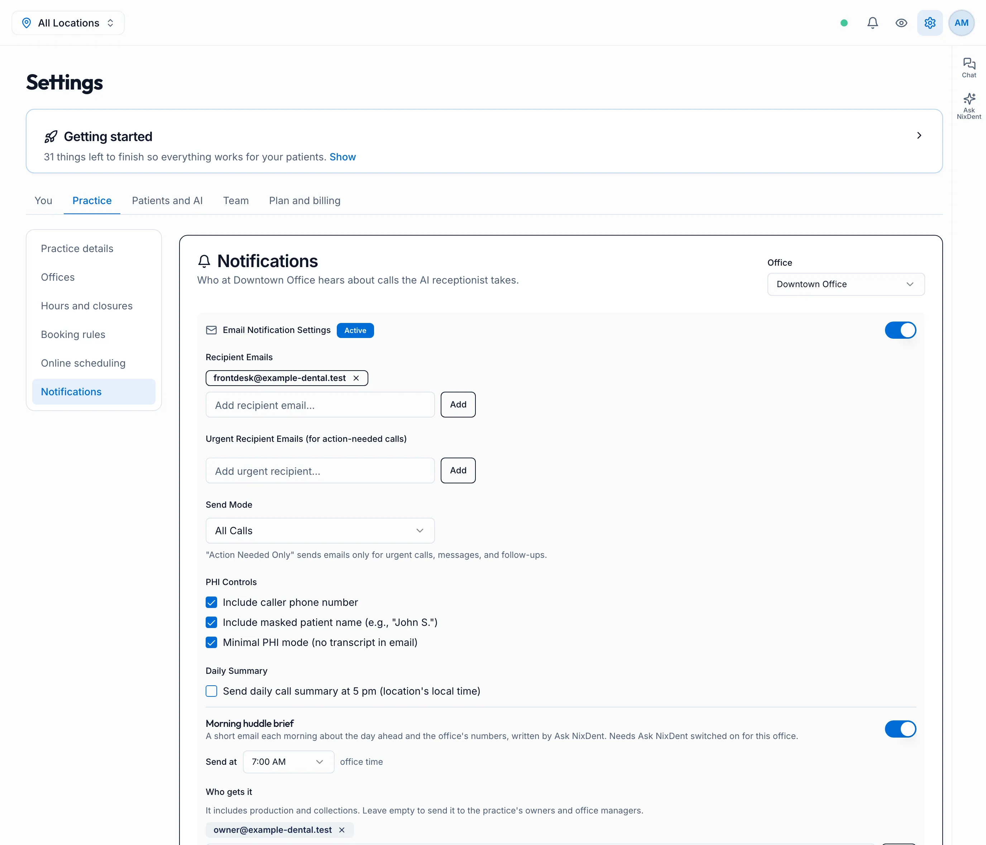
Task: Click the Settings page title
Action: tap(64, 82)
